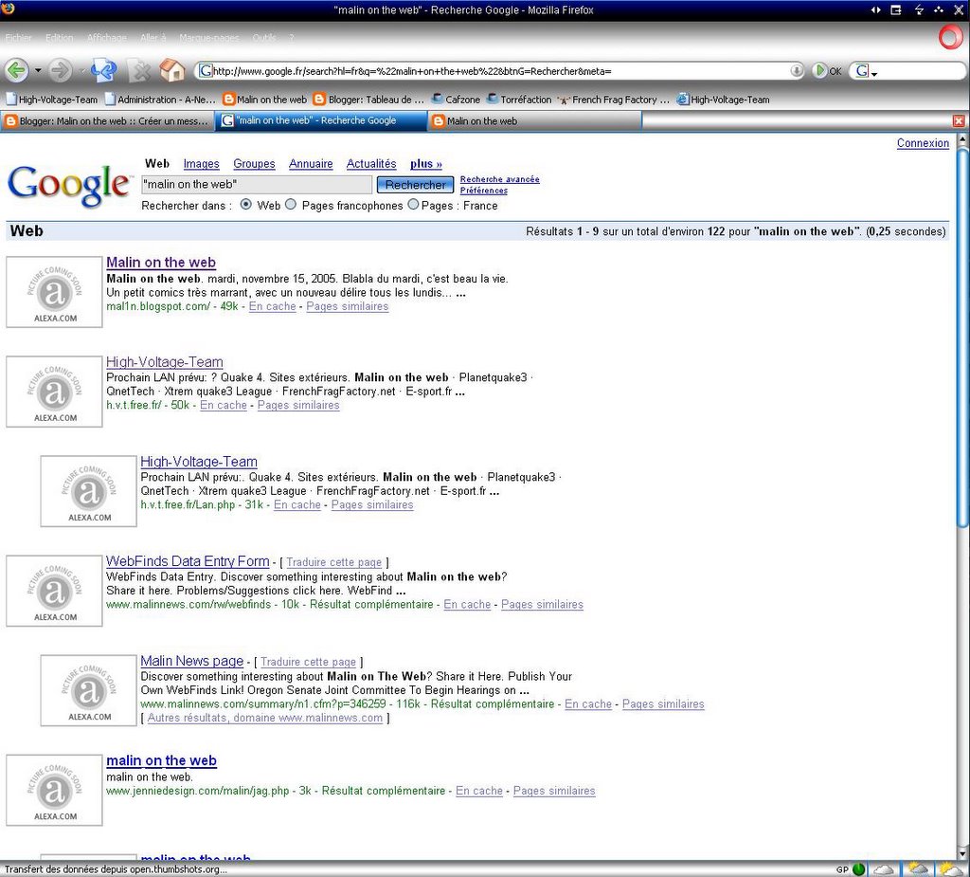Click the Firefox icon in the title bar
This screenshot has height=877, width=970.
point(8,8)
